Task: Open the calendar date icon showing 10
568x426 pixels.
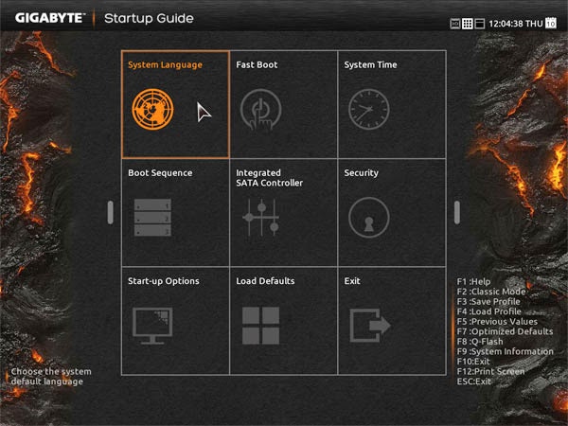Action: [x=551, y=23]
